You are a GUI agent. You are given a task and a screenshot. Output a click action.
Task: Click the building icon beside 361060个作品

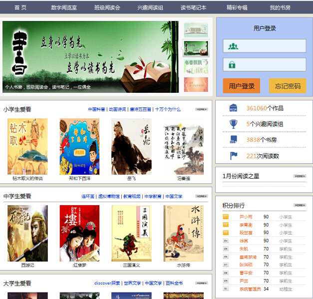(x=233, y=108)
